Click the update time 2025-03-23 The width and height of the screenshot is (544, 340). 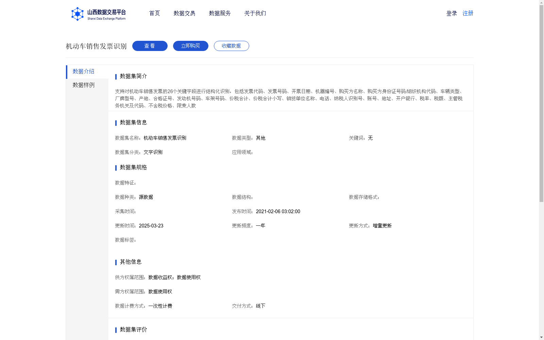point(151,226)
